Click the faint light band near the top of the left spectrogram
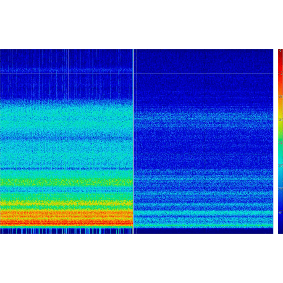Viewport: 283px width, 283px height. [66, 70]
